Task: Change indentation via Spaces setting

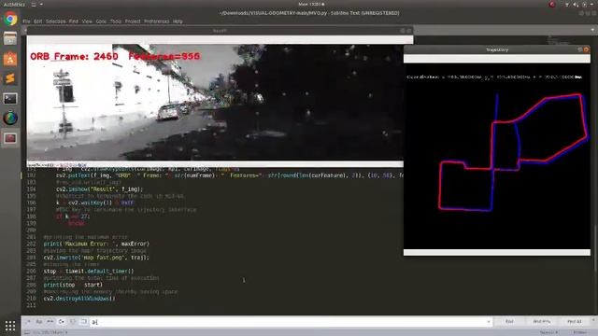Action: click(x=549, y=332)
